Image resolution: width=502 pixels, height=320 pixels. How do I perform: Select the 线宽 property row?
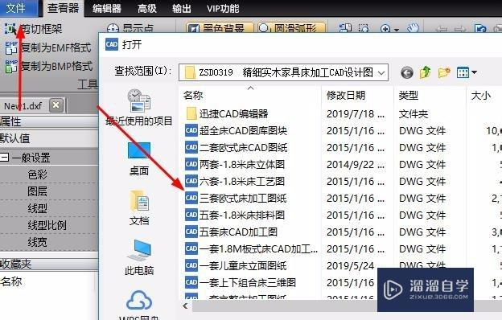(48, 242)
